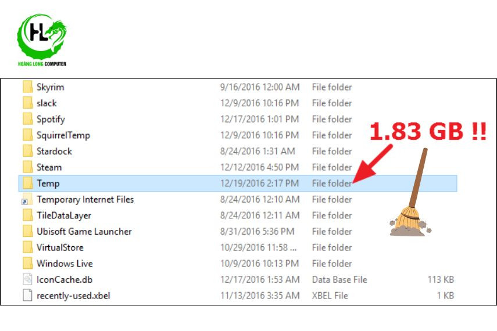The width and height of the screenshot is (497, 331).
Task: Select Temporary Internet Files name
Action: pos(85,200)
